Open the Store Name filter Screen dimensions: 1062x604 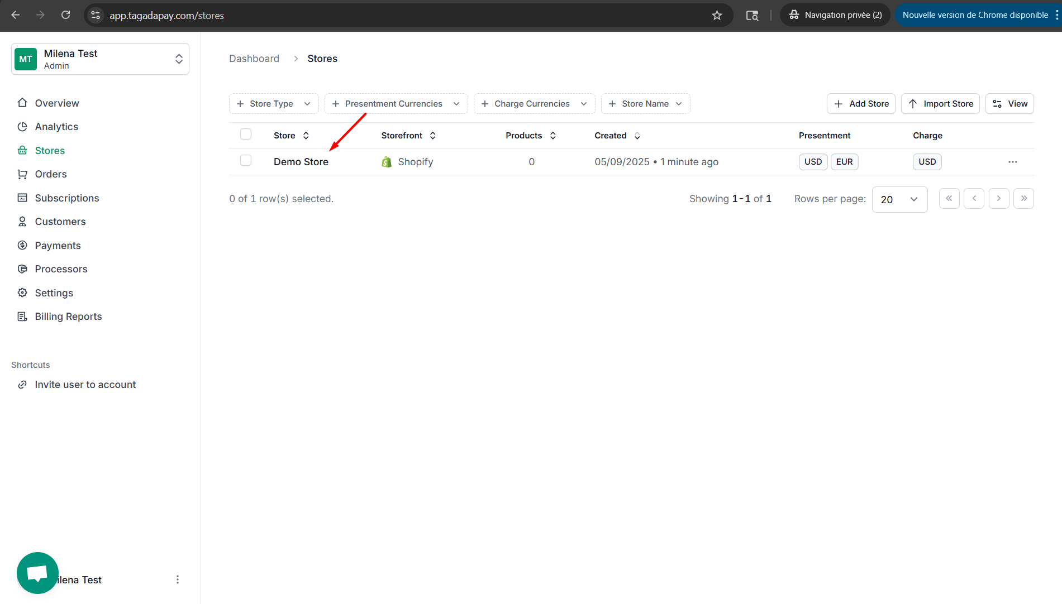[x=645, y=104]
